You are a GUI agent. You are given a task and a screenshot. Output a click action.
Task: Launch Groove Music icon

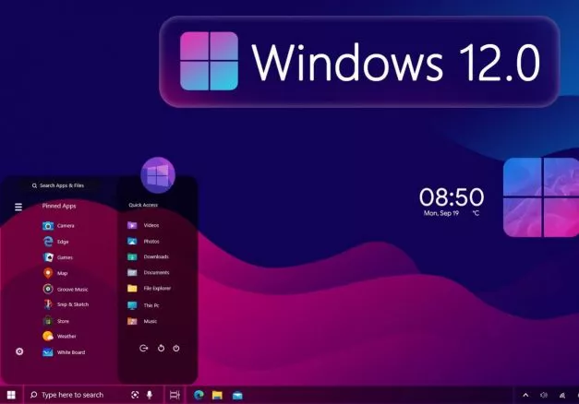pyautogui.click(x=48, y=289)
